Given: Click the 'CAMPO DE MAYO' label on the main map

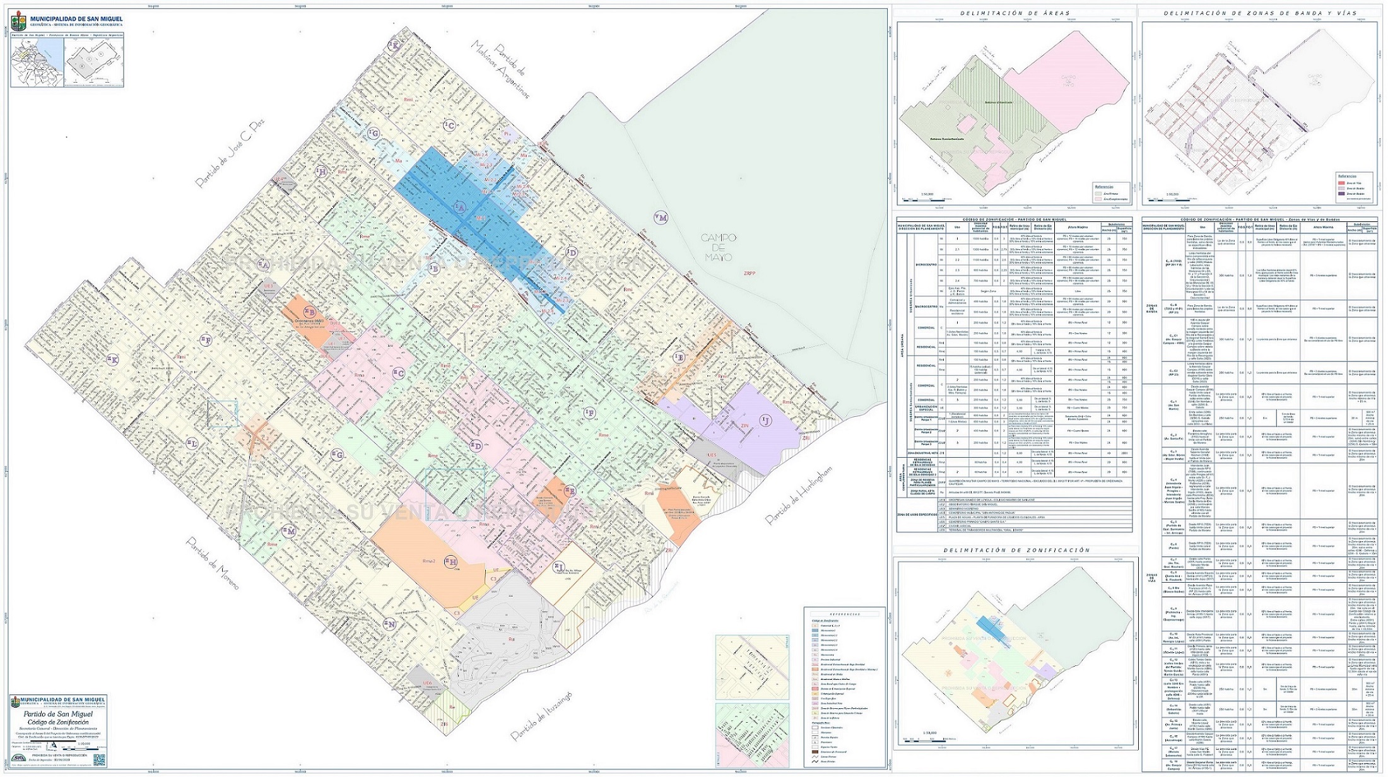Looking at the screenshot, I should [x=719, y=247].
